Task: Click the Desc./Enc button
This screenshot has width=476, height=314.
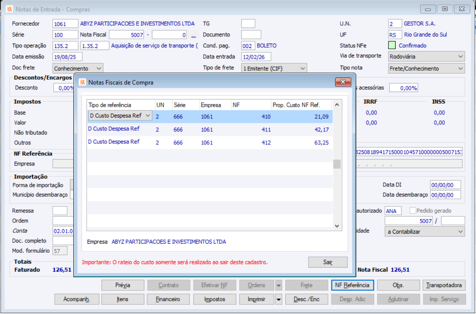Action: click(x=307, y=300)
